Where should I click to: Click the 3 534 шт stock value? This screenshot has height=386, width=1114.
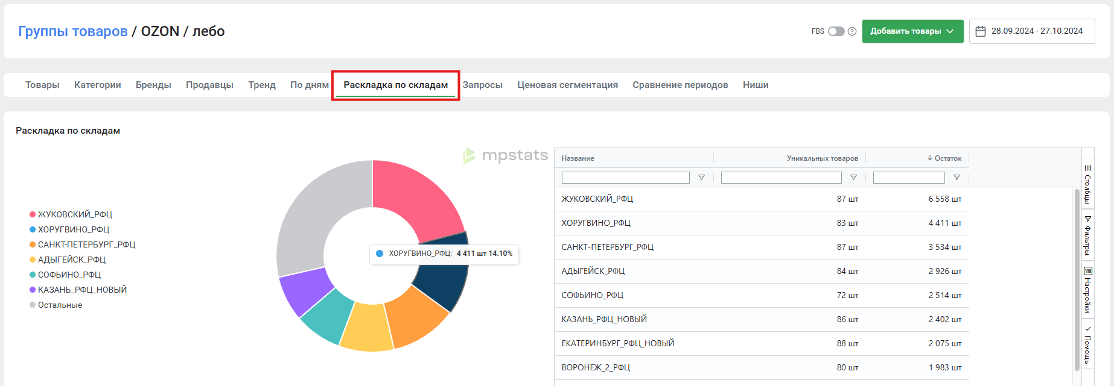point(945,247)
